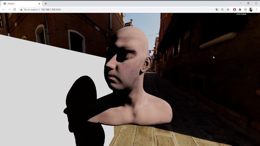
Task: Click the red Opera-style extension icon
Action: click(x=234, y=10)
